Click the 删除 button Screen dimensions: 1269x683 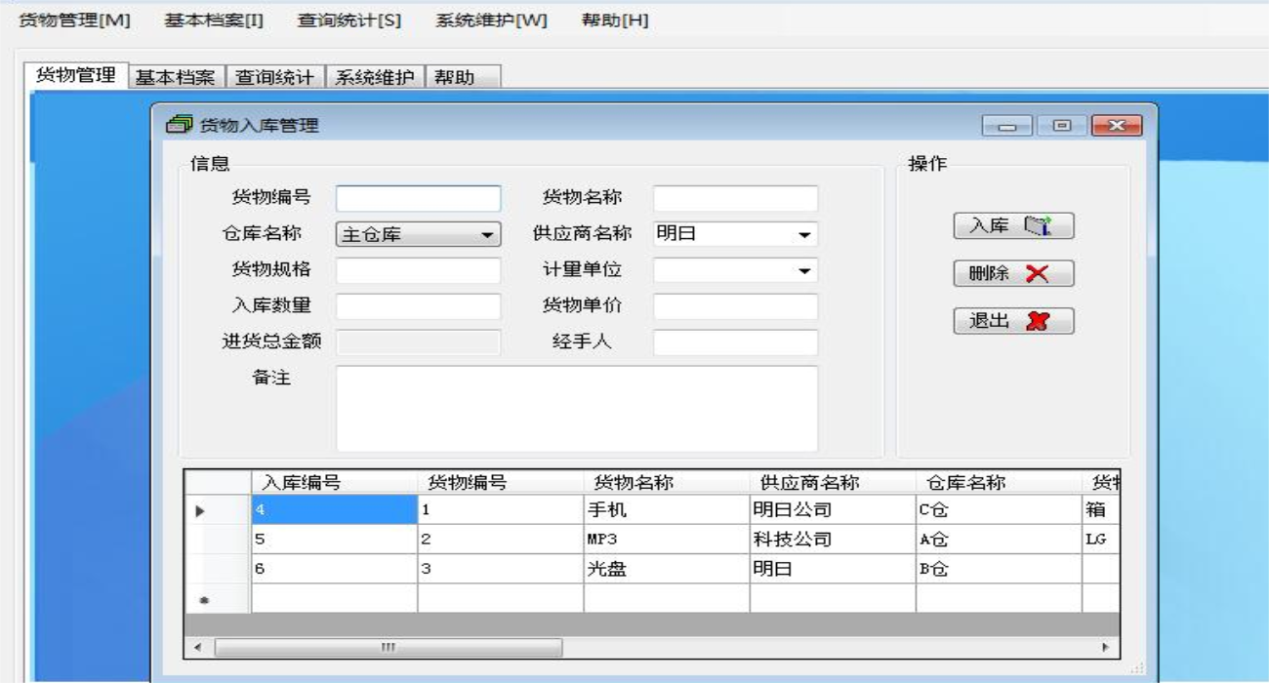click(x=1013, y=274)
